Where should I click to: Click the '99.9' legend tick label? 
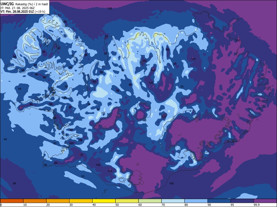[x=256, y=205]
